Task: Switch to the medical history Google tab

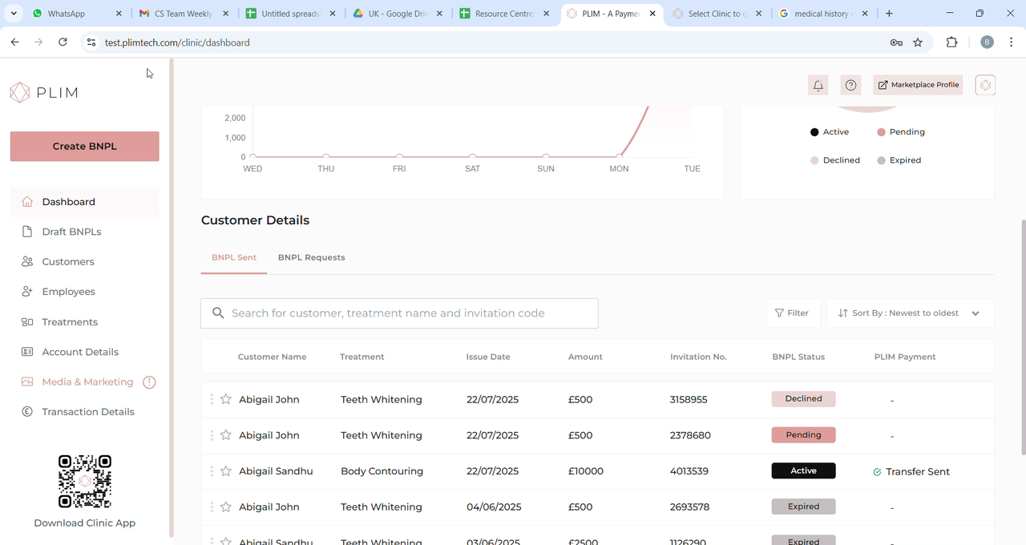Action: click(x=823, y=14)
